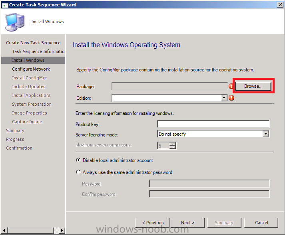Viewport: 285px width, 235px height.
Task: Click the Package text field
Action: coord(169,86)
